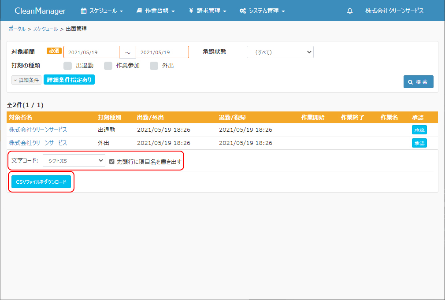
Task: Expand the 詳細条件 section
Action: click(26, 80)
